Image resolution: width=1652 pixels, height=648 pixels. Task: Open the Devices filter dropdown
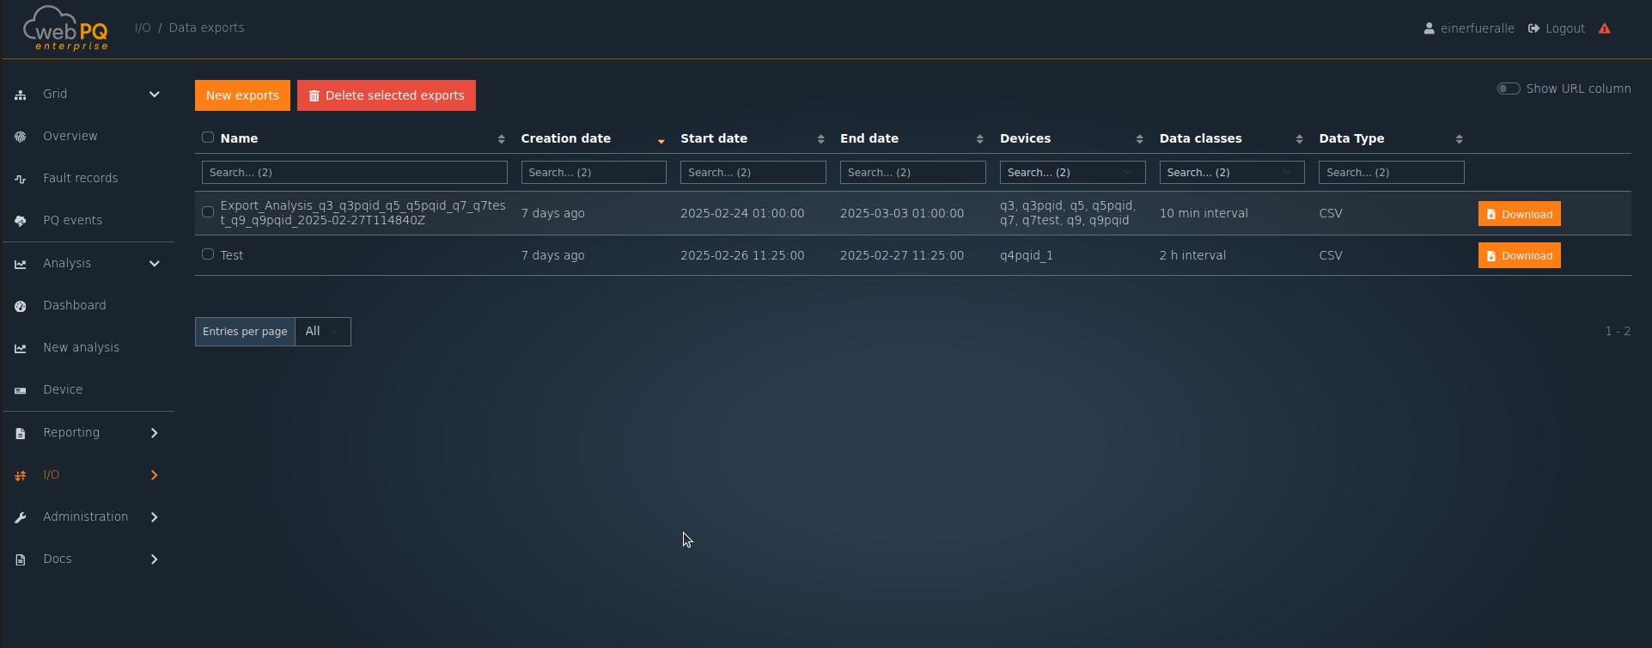coord(1071,173)
